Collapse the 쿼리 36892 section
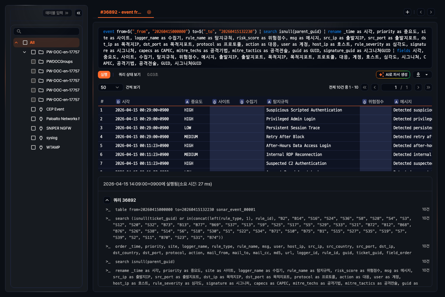Image resolution: width=445 pixels, height=297 pixels. 107,200
